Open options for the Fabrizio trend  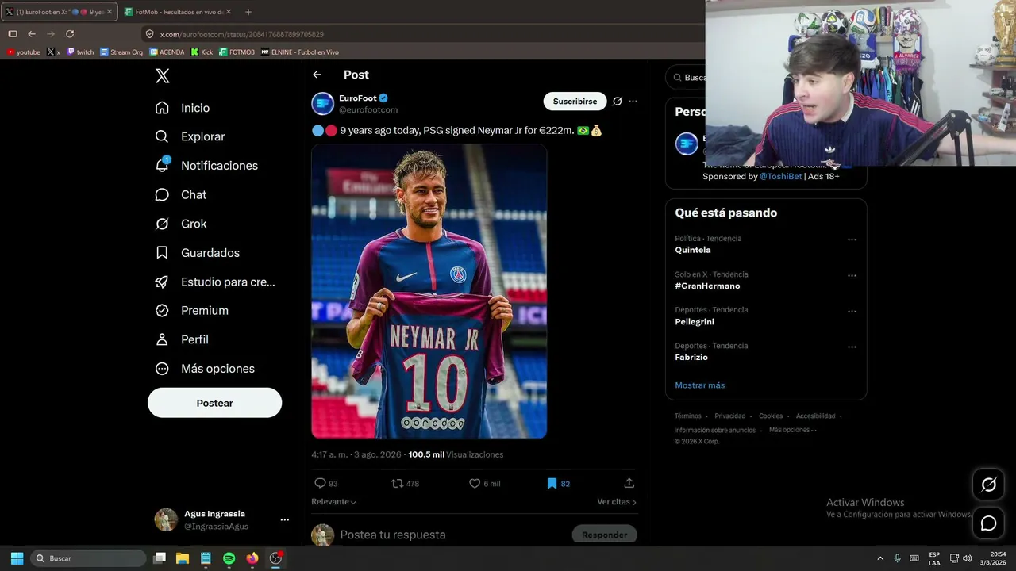(x=852, y=347)
